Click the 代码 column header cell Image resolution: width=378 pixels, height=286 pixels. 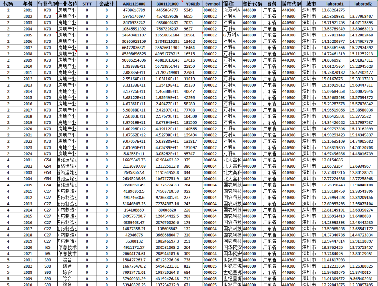click(x=8, y=4)
